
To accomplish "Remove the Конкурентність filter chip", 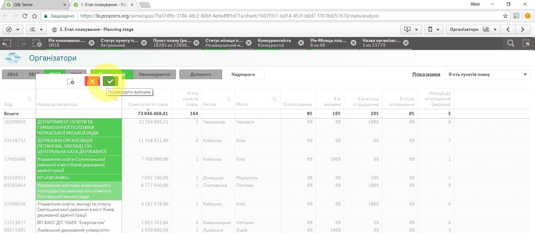I will (x=301, y=43).
